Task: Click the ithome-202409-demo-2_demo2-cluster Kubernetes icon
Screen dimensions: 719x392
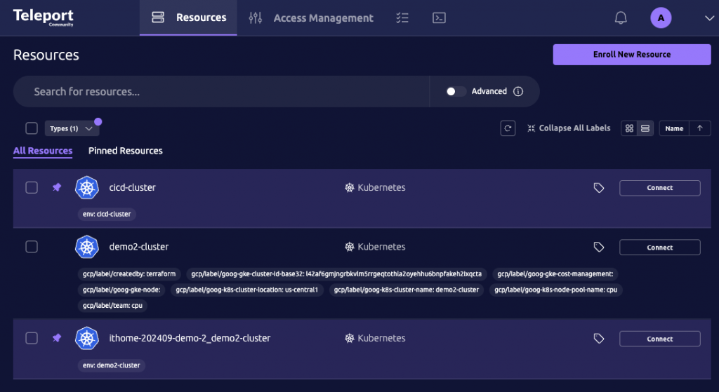Action: click(x=86, y=338)
